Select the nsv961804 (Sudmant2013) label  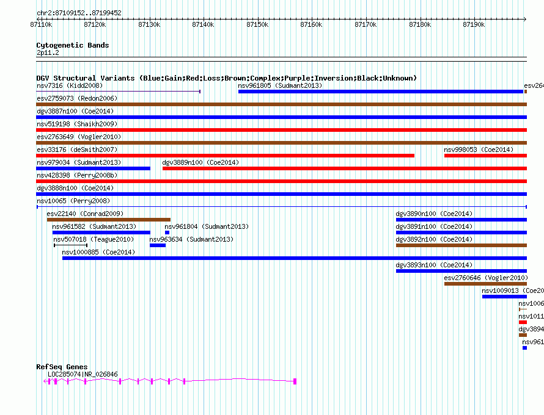207,226
